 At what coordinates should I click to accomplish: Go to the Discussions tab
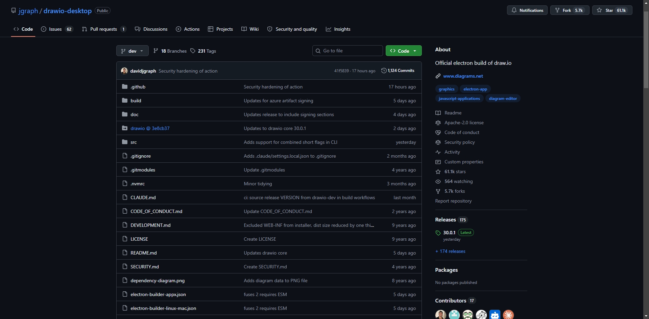tap(151, 29)
